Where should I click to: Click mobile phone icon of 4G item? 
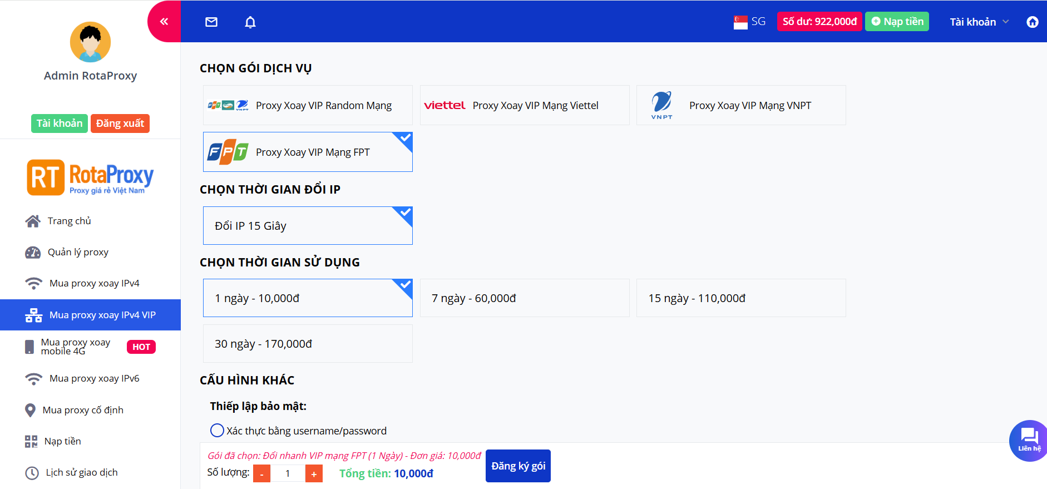pyautogui.click(x=29, y=347)
